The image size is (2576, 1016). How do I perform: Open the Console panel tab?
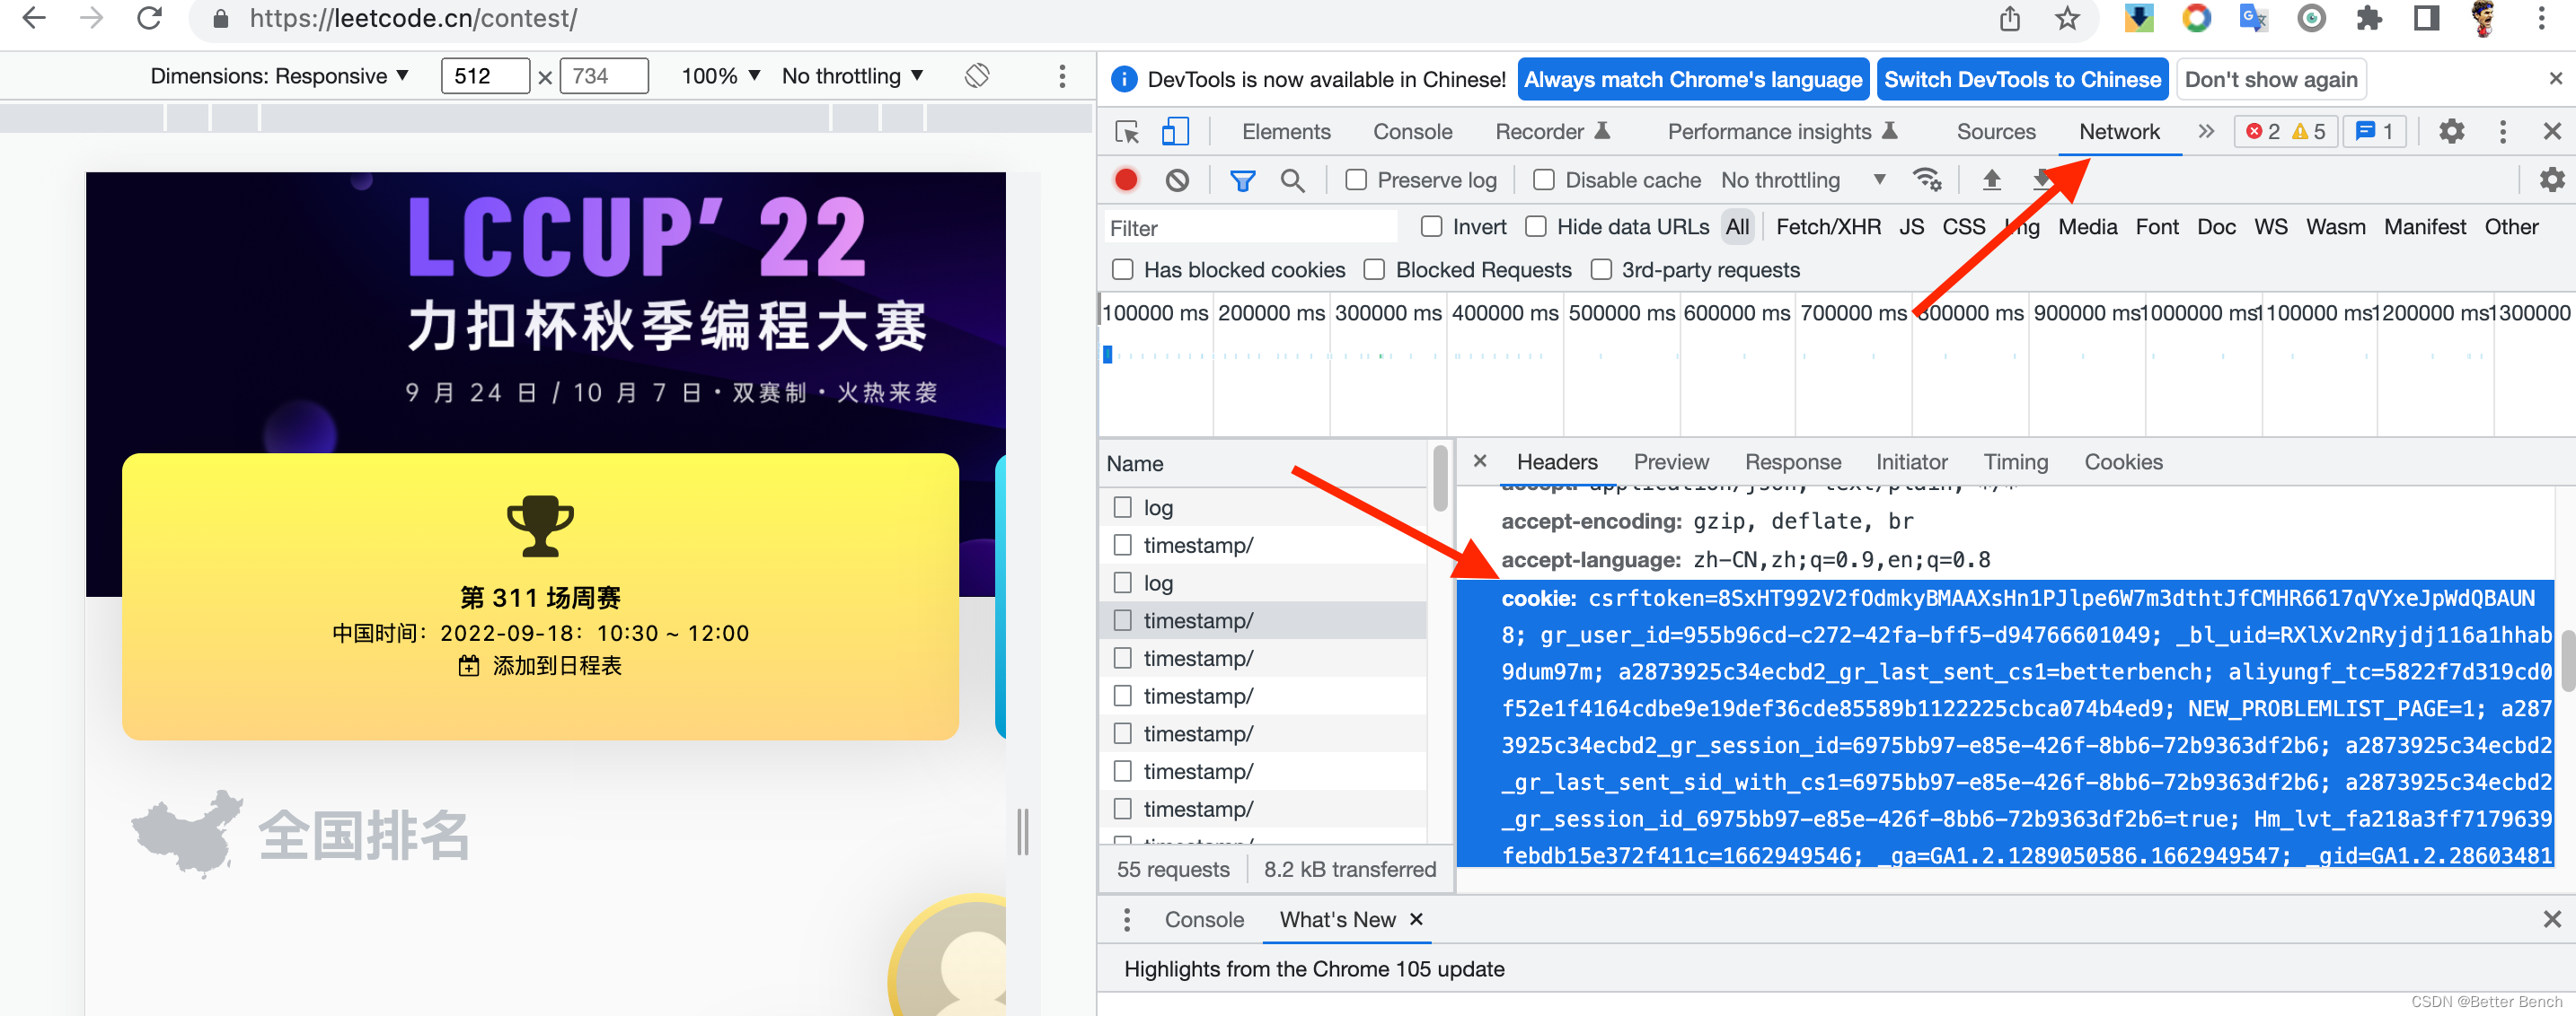tap(1412, 131)
